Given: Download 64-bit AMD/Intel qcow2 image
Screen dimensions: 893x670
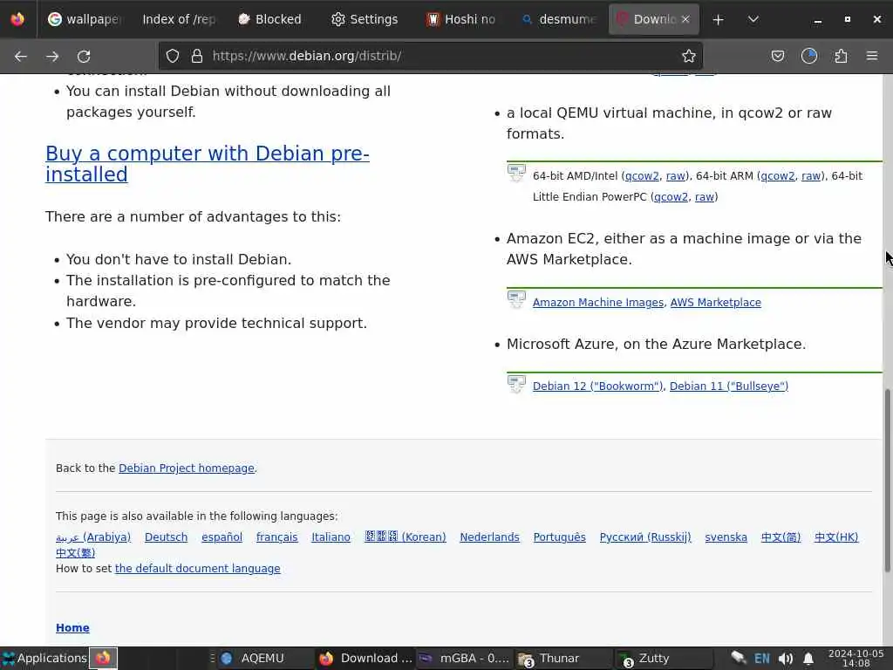Looking at the screenshot, I should [642, 176].
